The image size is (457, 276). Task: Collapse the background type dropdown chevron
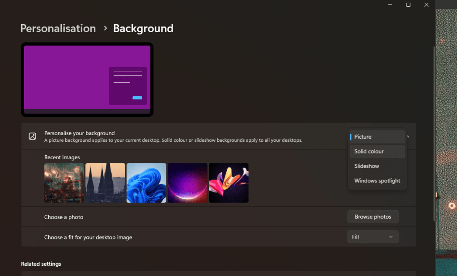(x=408, y=136)
